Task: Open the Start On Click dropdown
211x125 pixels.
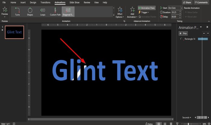Action: 175,8
